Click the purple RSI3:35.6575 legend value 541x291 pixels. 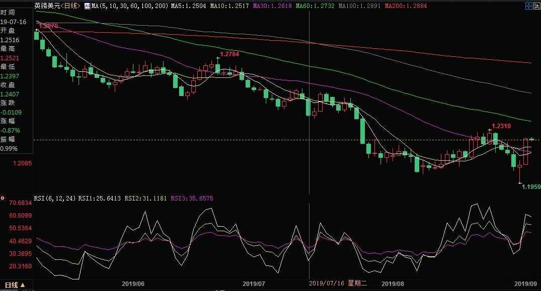(x=192, y=199)
